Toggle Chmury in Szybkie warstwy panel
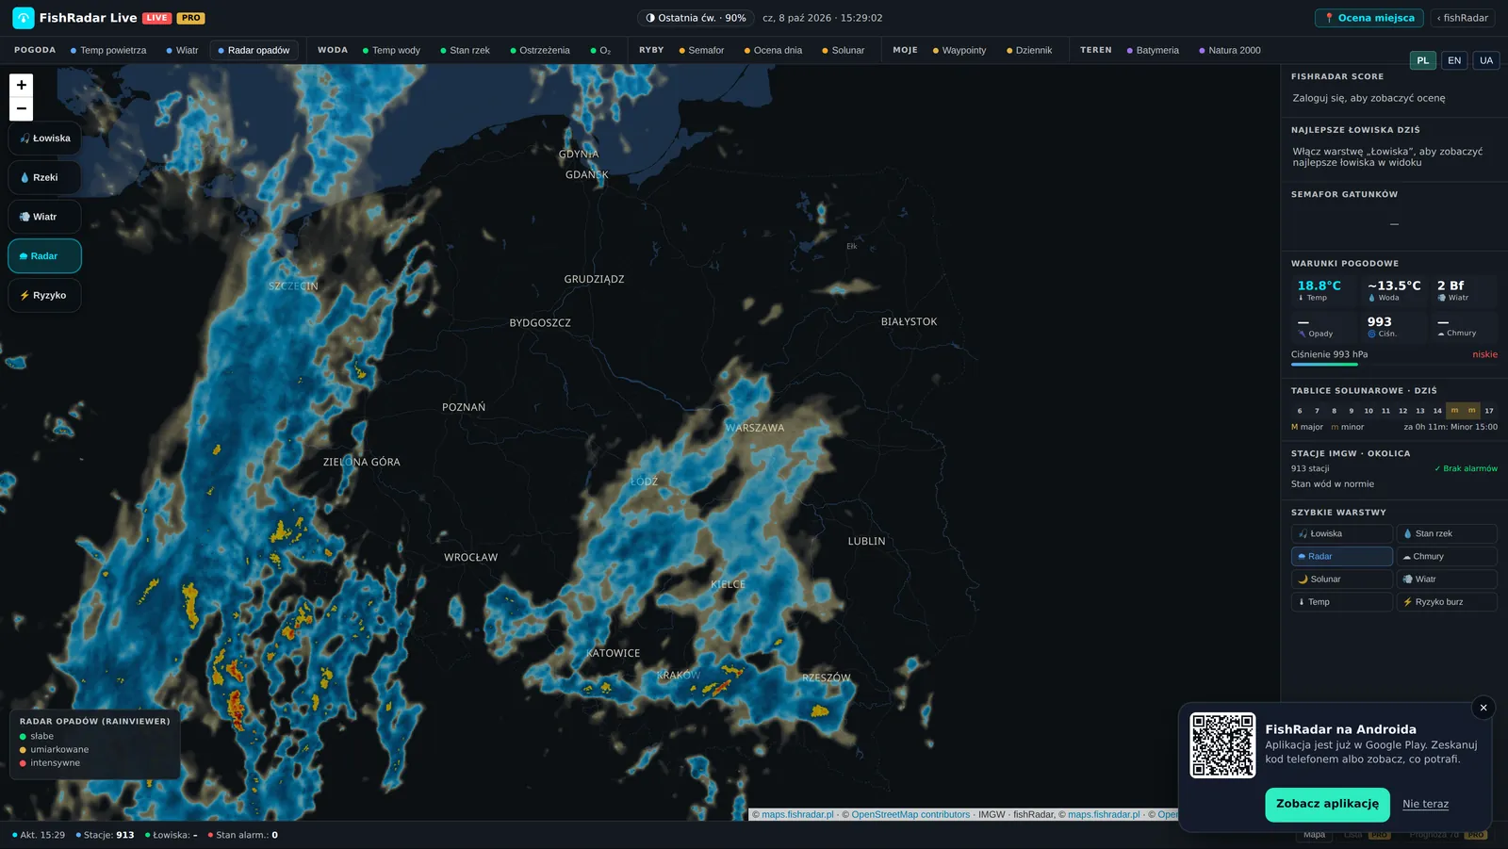 1447,556
